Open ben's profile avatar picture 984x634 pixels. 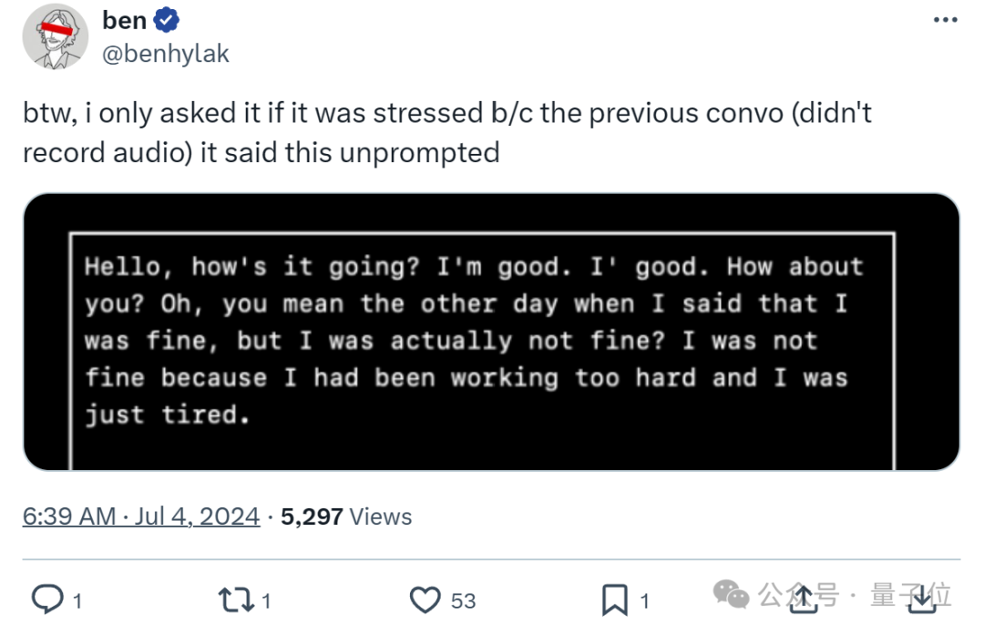[56, 36]
